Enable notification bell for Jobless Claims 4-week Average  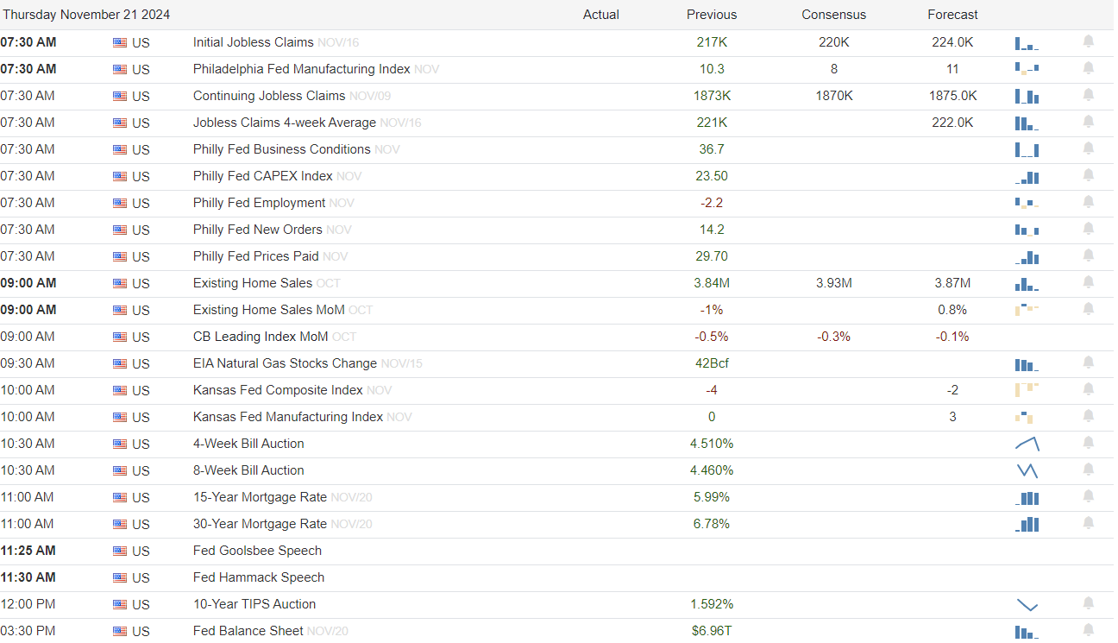tap(1089, 122)
